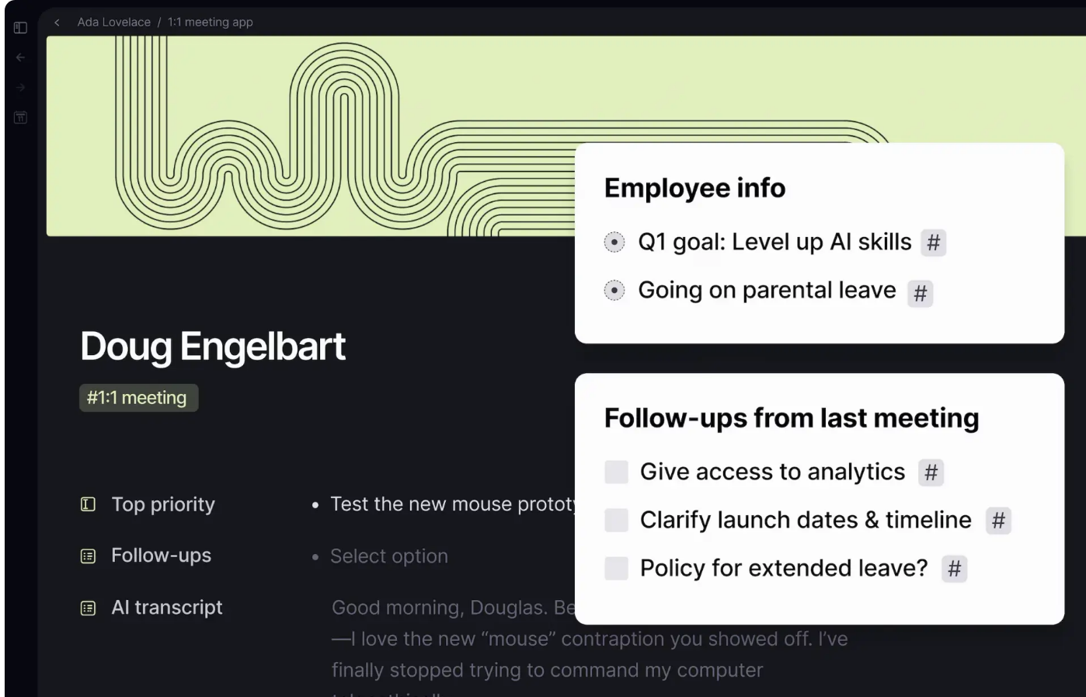
Task: Check the Give access to analytics box
Action: click(x=616, y=472)
